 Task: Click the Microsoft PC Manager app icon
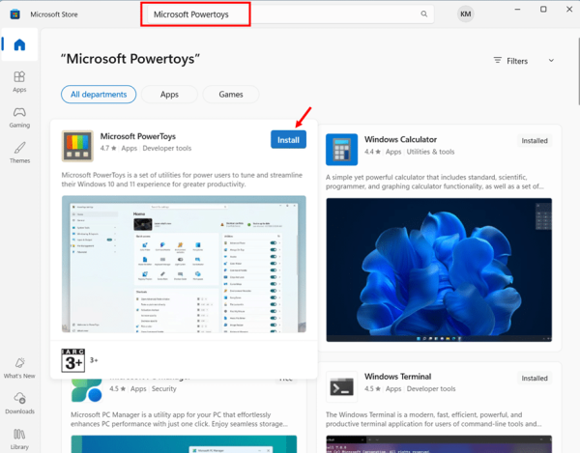click(x=87, y=390)
